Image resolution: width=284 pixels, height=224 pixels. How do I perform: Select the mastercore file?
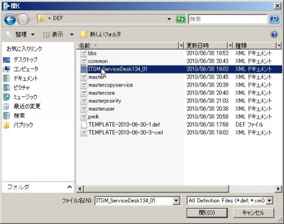[x=102, y=93]
